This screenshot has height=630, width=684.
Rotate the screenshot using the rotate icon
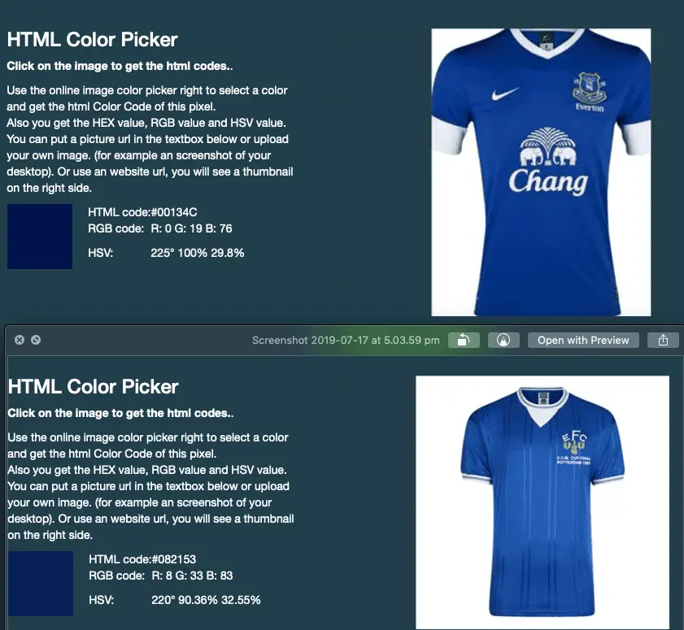tap(464, 340)
